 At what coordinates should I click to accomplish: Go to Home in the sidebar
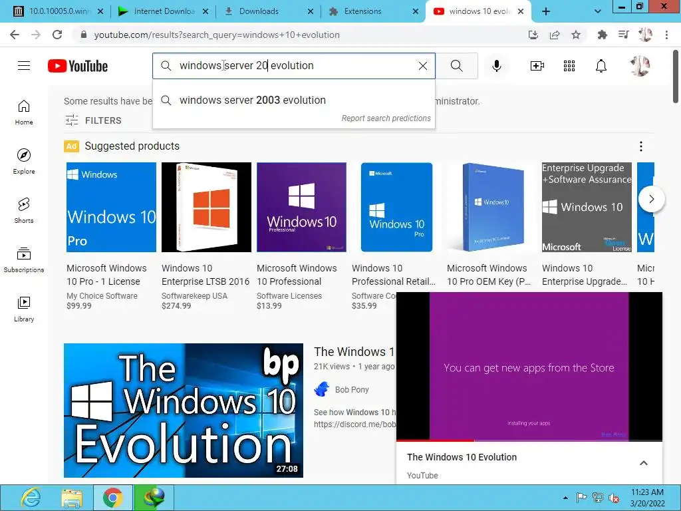[x=24, y=112]
